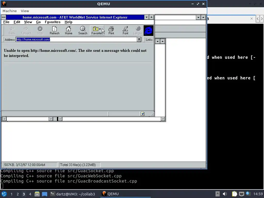Screen dimensions: 264x198
Task: Click maximize arrow of background window title bar
Action: click(x=203, y=17)
